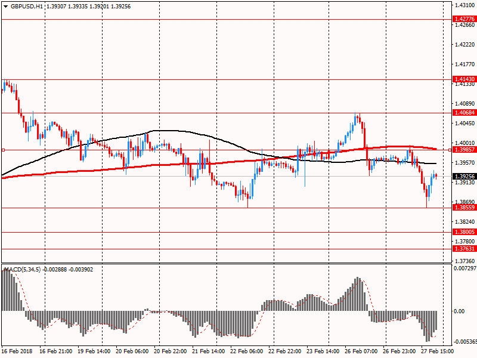Select the red 1.41430 price level label
The width and height of the screenshot is (477, 358).
click(464, 79)
